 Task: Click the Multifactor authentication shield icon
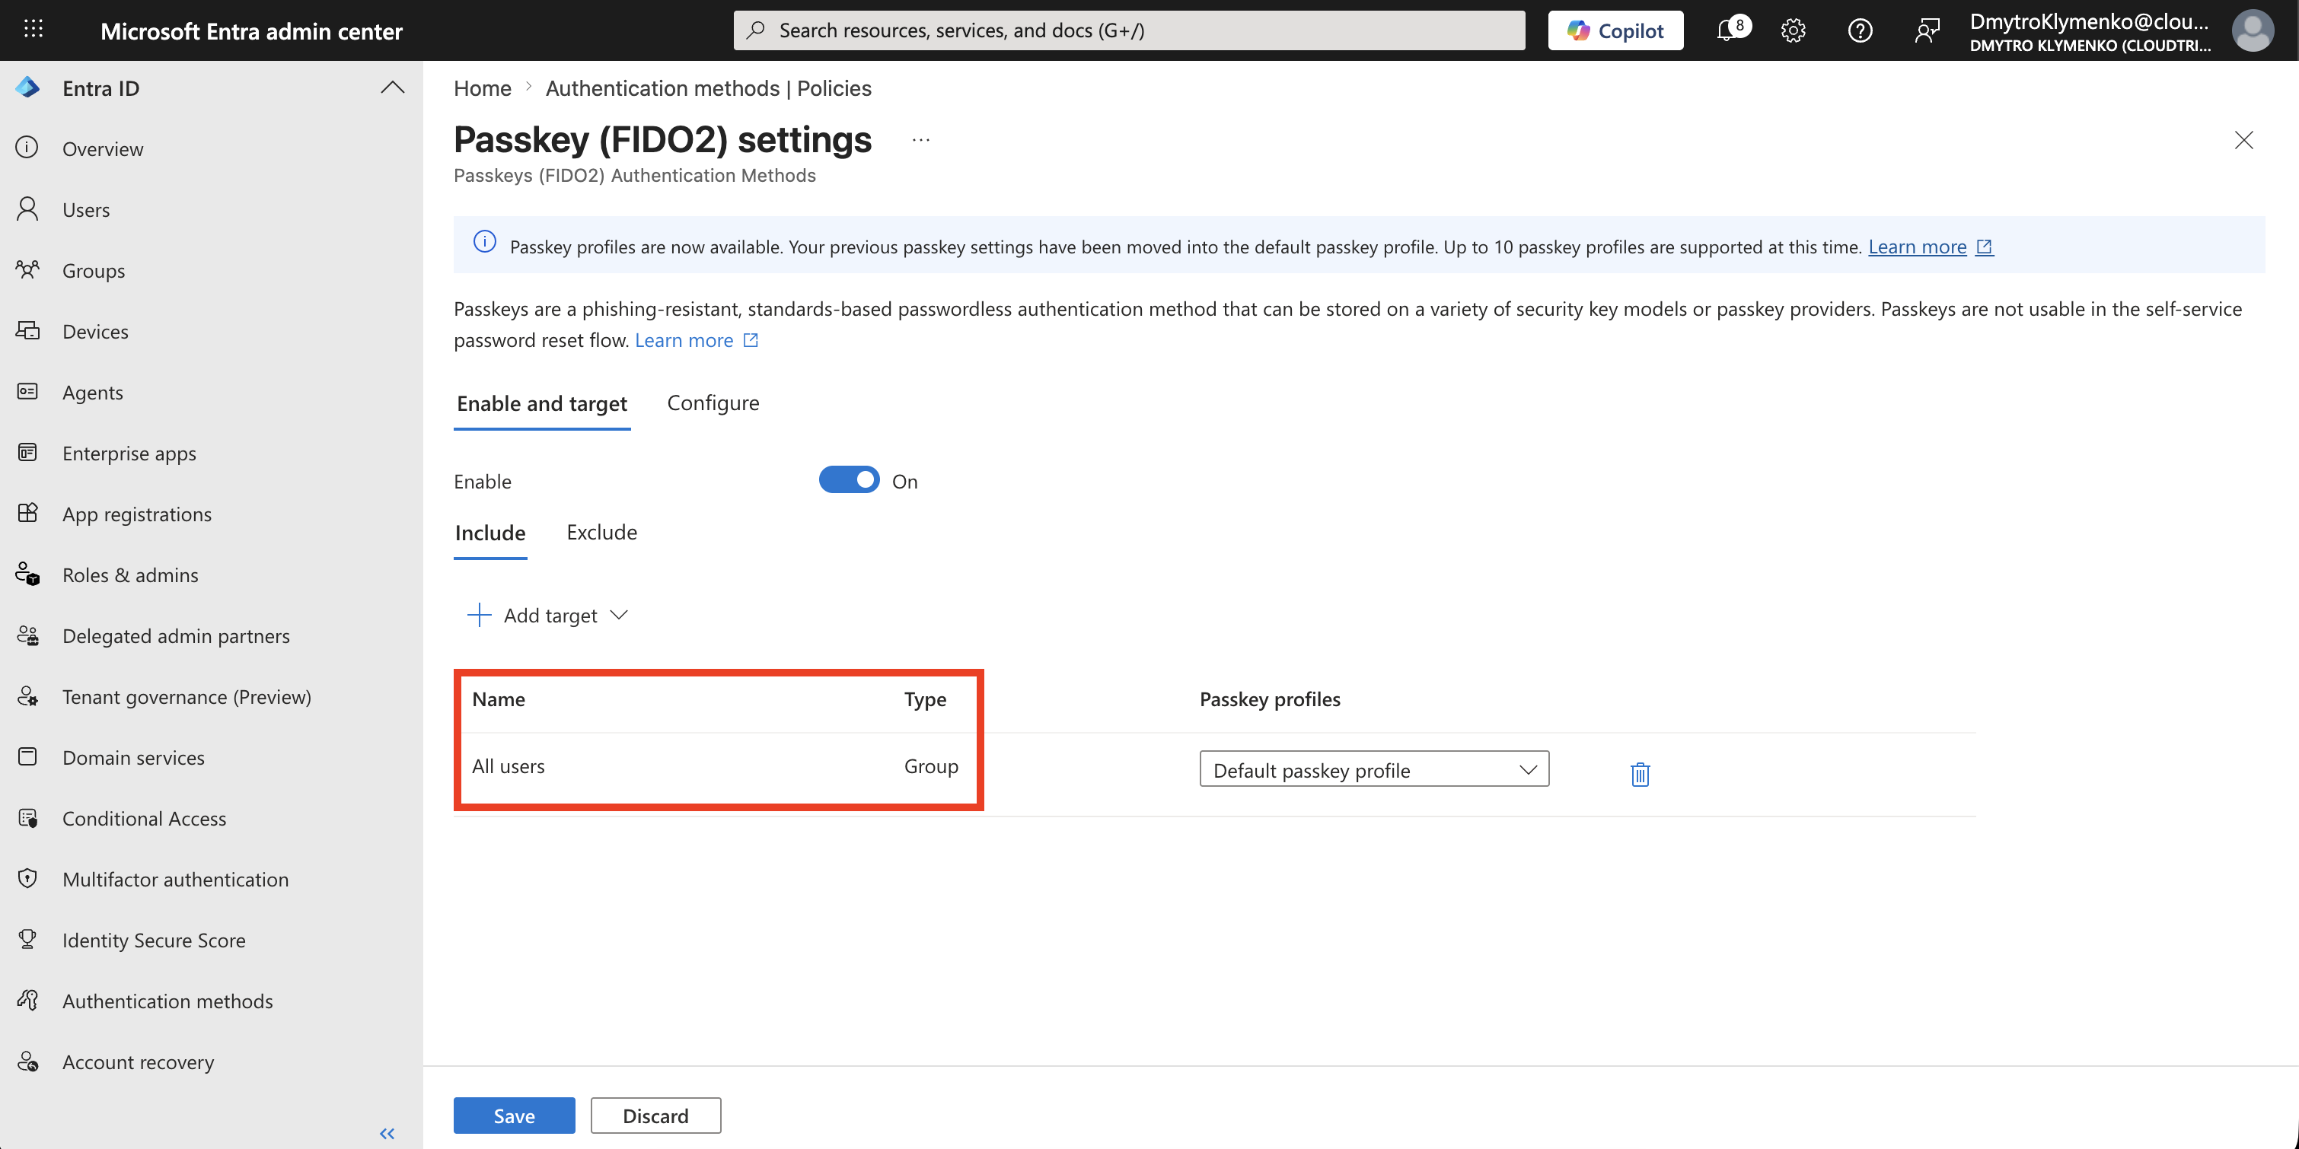tap(27, 879)
